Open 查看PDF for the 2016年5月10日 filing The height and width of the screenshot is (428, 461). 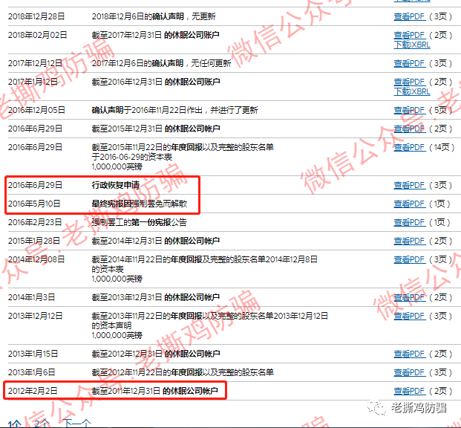(x=410, y=204)
